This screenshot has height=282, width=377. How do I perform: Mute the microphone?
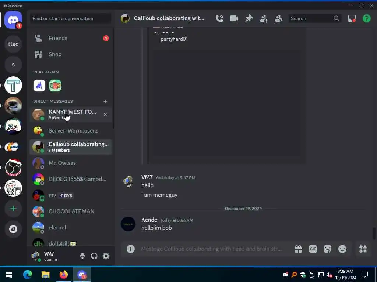point(82,256)
